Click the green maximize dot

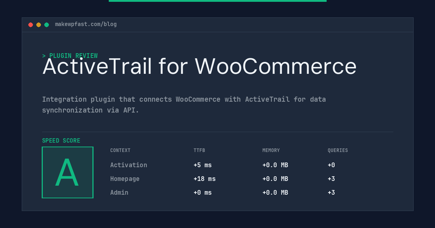tap(46, 25)
